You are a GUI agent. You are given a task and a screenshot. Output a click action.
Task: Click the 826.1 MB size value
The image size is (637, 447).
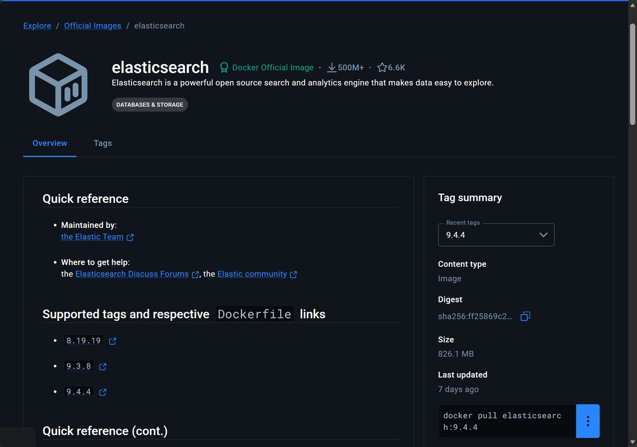(x=456, y=354)
